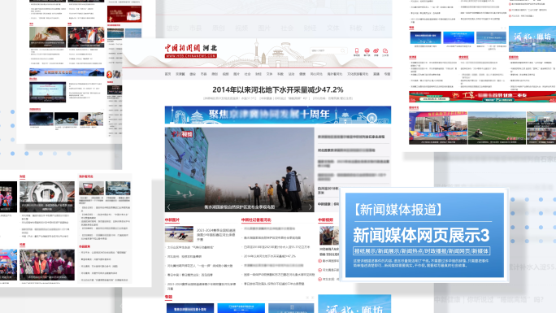Click the left pager arrow in 专题 row
The width and height of the screenshot is (556, 313).
[307, 298]
